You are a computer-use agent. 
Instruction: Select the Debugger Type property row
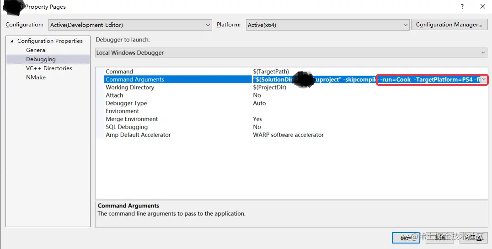(296, 103)
